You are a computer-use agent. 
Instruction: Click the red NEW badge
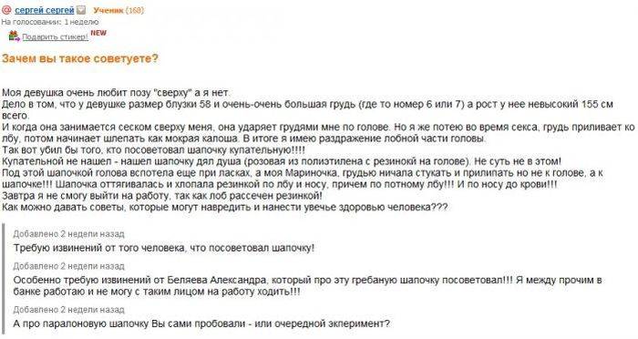[x=98, y=33]
